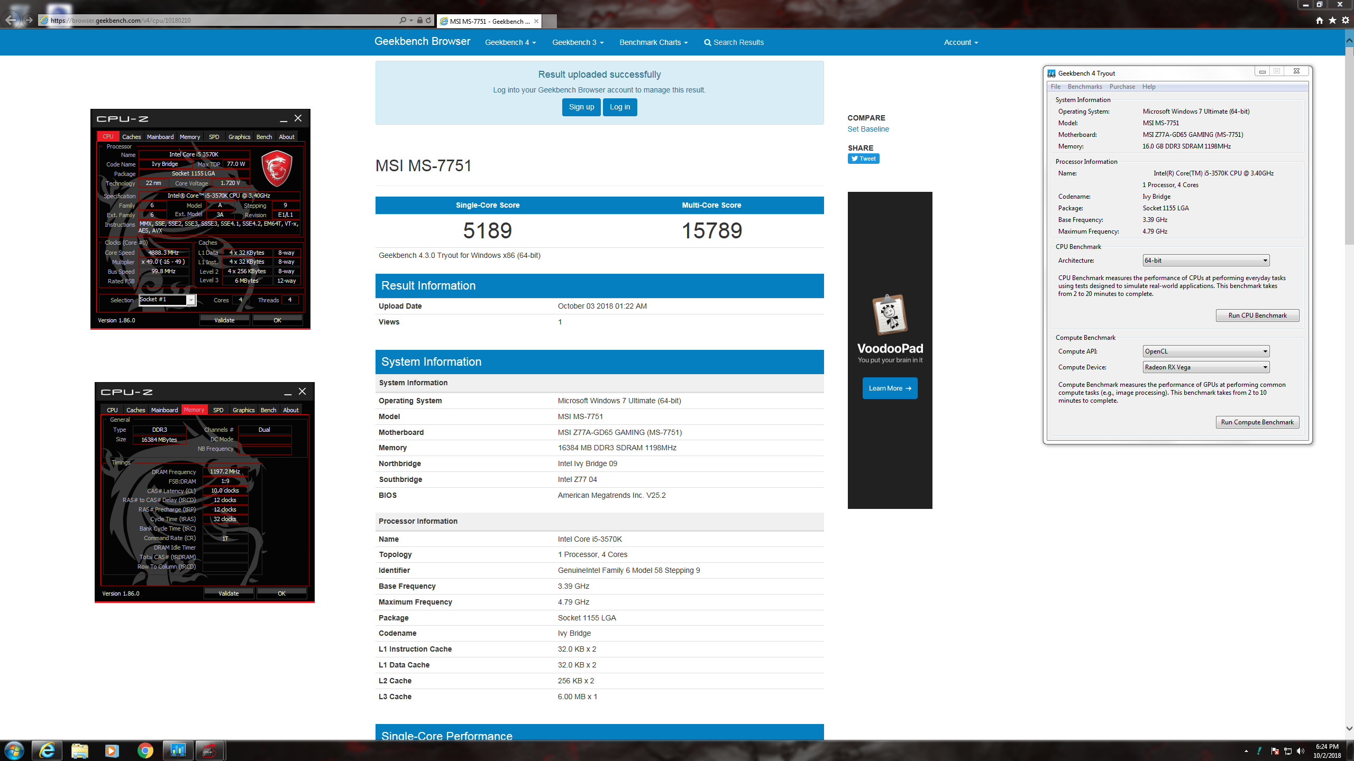Click OK in the lower CPU-Z window
The image size is (1354, 761).
(281, 593)
